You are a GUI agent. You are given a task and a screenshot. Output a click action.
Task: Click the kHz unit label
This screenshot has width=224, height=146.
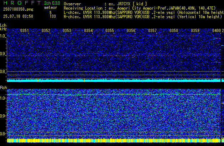click(x=3, y=29)
